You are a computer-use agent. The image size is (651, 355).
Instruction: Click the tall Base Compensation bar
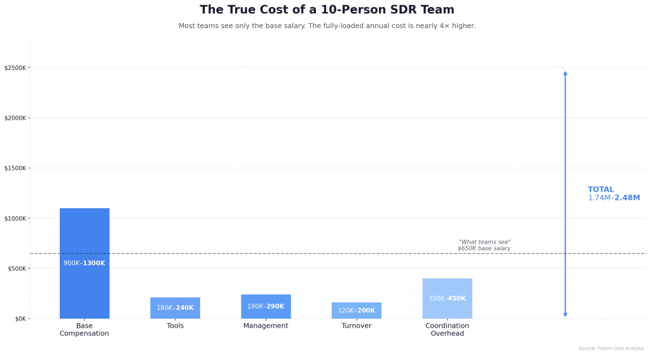(x=85, y=235)
